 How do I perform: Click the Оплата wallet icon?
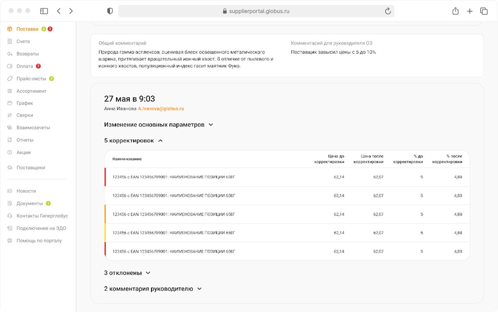click(x=10, y=66)
